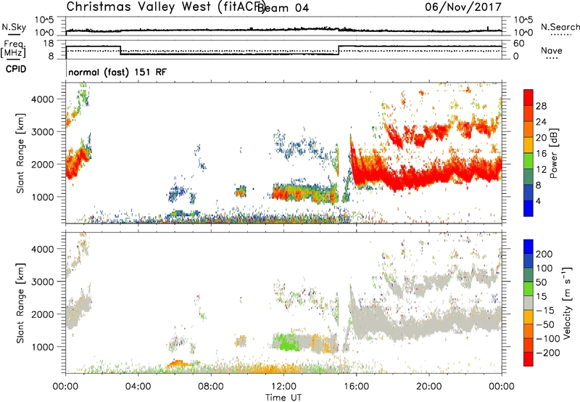
Task: Click the '1000' tick on velocity panel axis
Action: click(42, 347)
